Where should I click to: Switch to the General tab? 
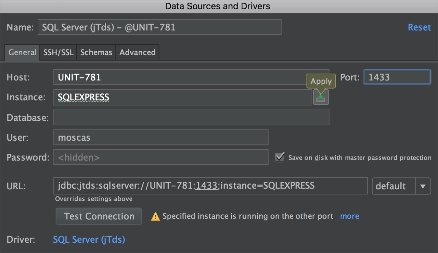(22, 52)
